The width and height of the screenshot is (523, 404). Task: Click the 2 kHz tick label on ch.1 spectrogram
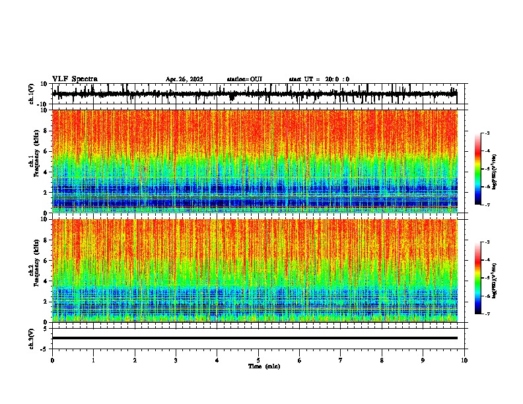[46, 192]
